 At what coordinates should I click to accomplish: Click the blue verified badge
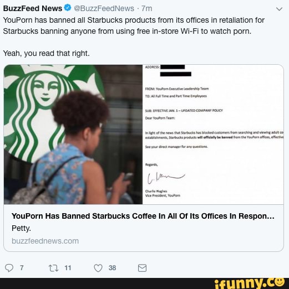click(68, 8)
